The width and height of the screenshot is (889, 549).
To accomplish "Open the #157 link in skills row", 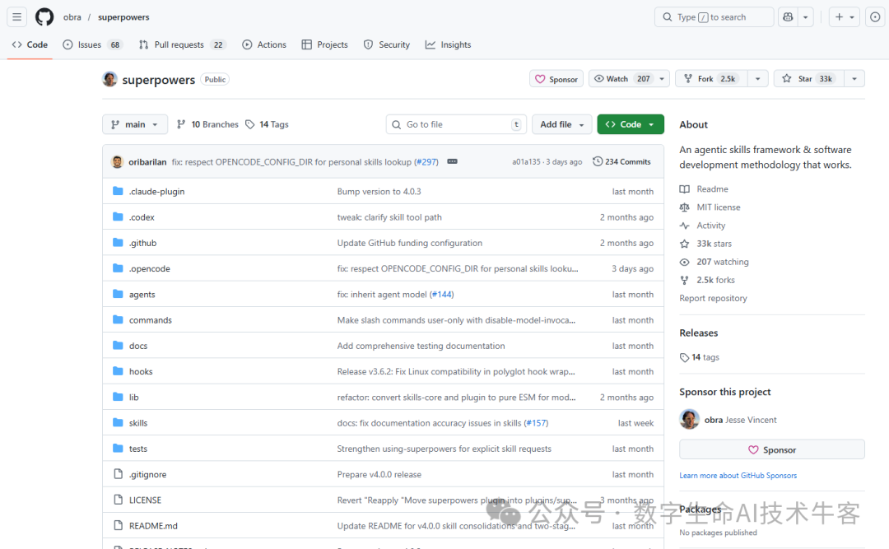I will 536,423.
